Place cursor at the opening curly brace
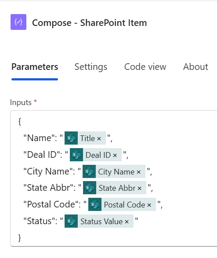217x258 pixels. [x=20, y=121]
